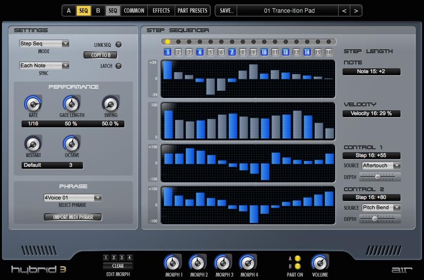Toggle step 4 in the sequencer
Image resolution: width=424 pixels, height=280 pixels.
point(200,52)
